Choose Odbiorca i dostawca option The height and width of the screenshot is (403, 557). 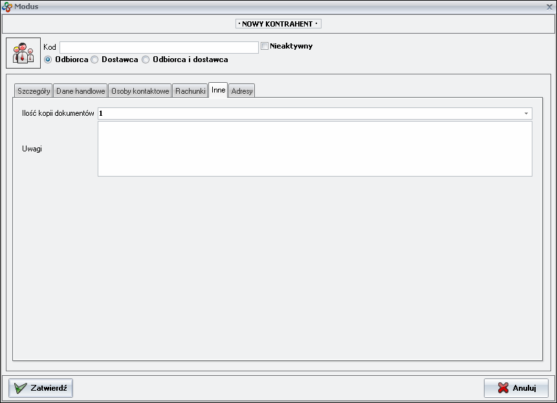pos(146,60)
